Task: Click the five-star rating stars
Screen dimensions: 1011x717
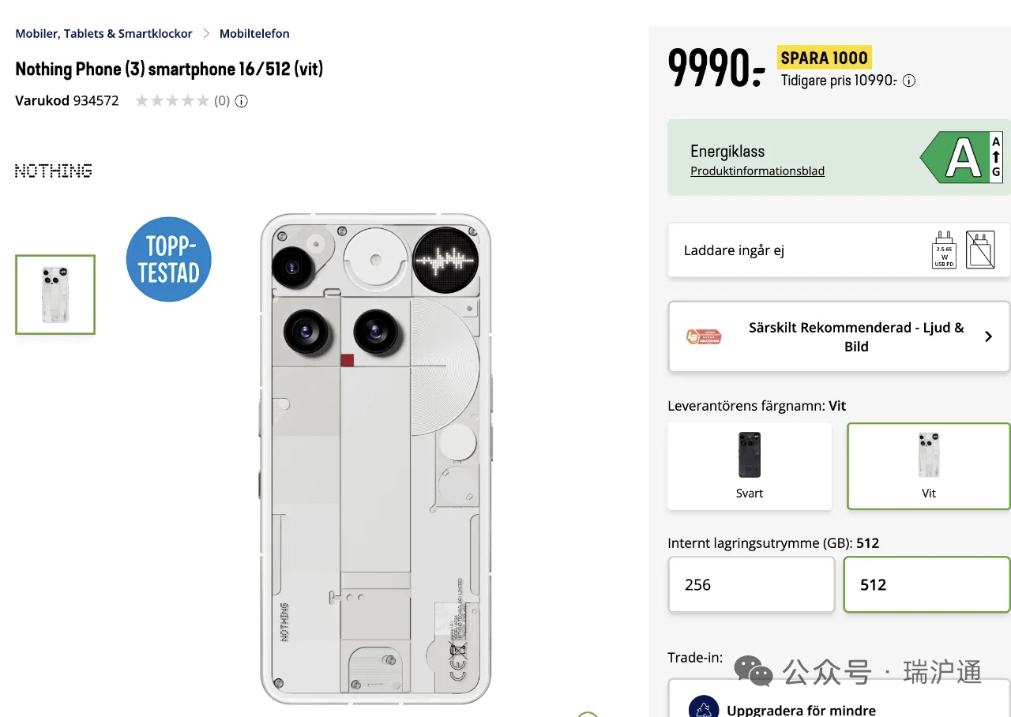Action: [172, 101]
